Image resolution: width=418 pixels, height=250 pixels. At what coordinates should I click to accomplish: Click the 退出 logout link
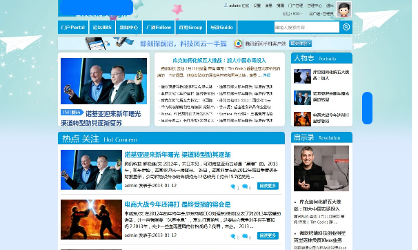330,6
